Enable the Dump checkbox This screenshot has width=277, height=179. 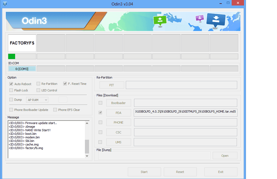(11, 100)
